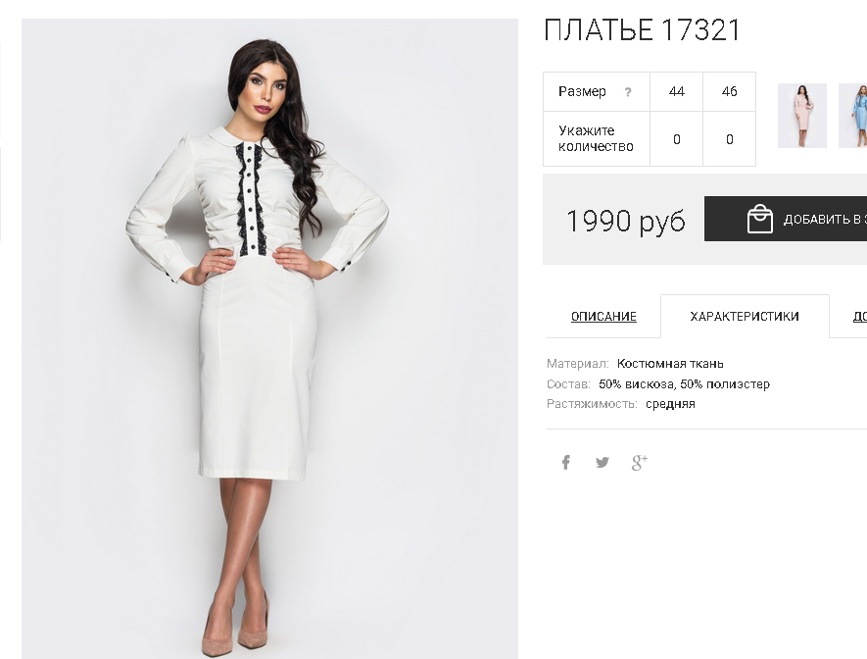Share the dress on Facebook
The width and height of the screenshot is (867, 659).
tap(565, 462)
